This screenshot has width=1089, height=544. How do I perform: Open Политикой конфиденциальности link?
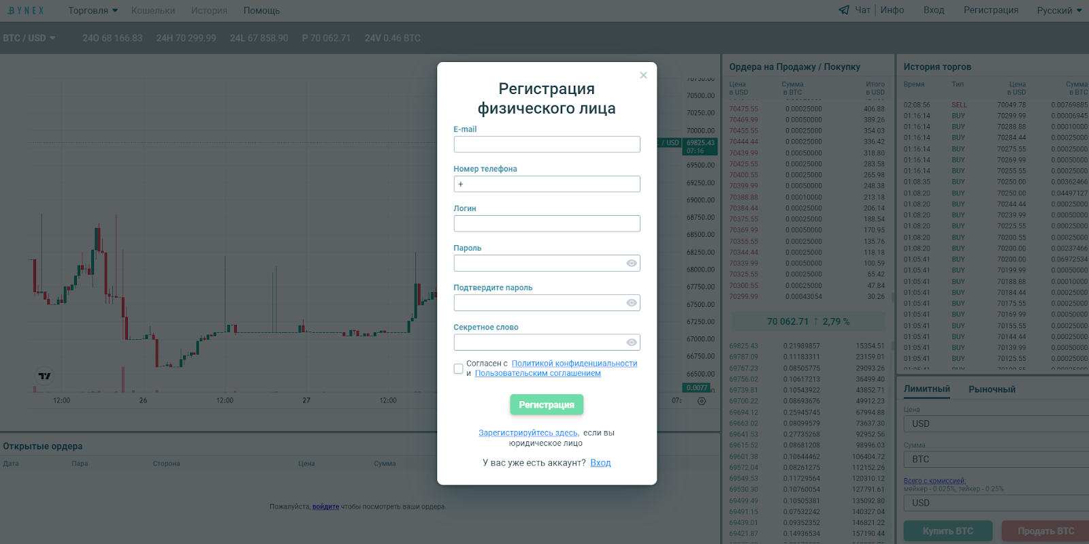[x=574, y=364]
